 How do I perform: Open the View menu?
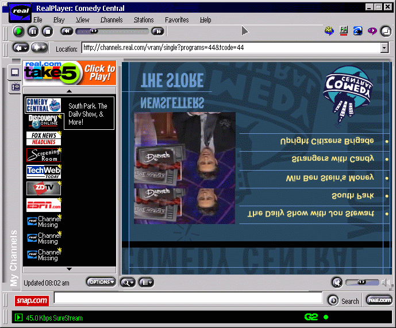83,20
